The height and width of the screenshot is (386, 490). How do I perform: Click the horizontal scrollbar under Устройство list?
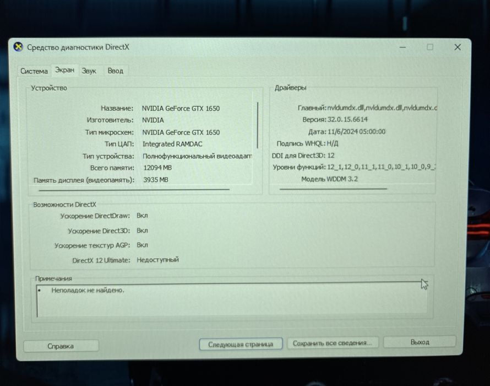tap(134, 190)
